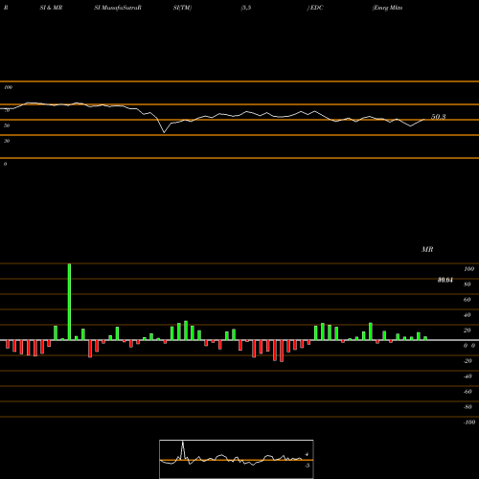Click the MR axis label -20

point(468,361)
